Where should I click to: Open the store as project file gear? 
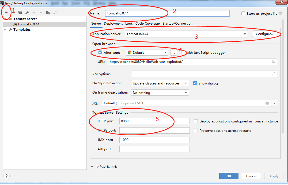point(281,13)
